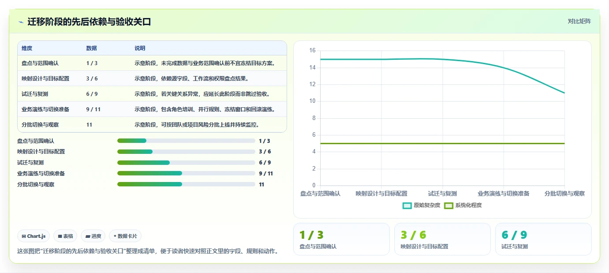Click the 分批切换与观察 progress bar
This screenshot has height=273, width=609.
tap(186, 184)
